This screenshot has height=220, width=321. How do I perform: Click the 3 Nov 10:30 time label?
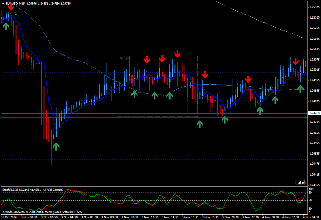[x=130, y=217]
